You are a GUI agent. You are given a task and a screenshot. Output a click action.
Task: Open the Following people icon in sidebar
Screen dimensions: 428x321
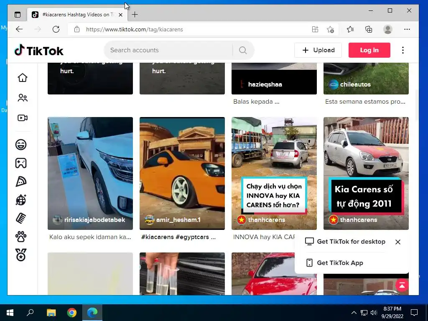(23, 98)
